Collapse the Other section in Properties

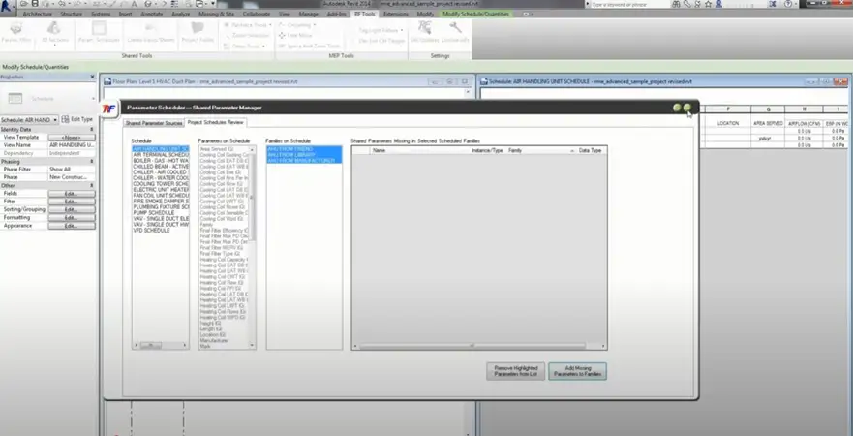click(x=91, y=186)
